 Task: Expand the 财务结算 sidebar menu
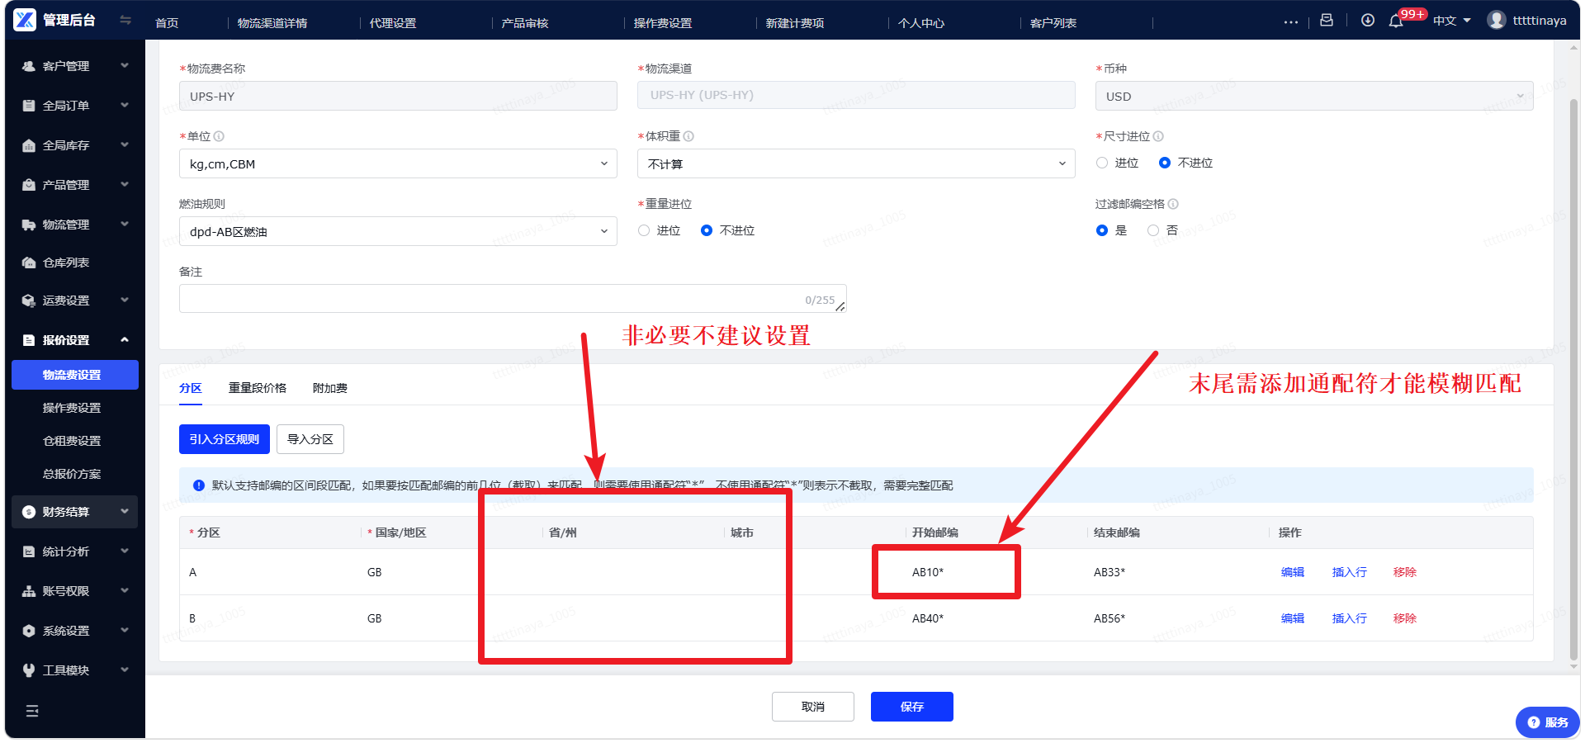pos(74,512)
